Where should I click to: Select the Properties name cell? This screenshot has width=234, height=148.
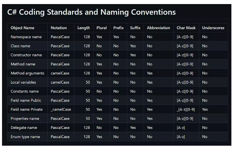tap(25, 119)
